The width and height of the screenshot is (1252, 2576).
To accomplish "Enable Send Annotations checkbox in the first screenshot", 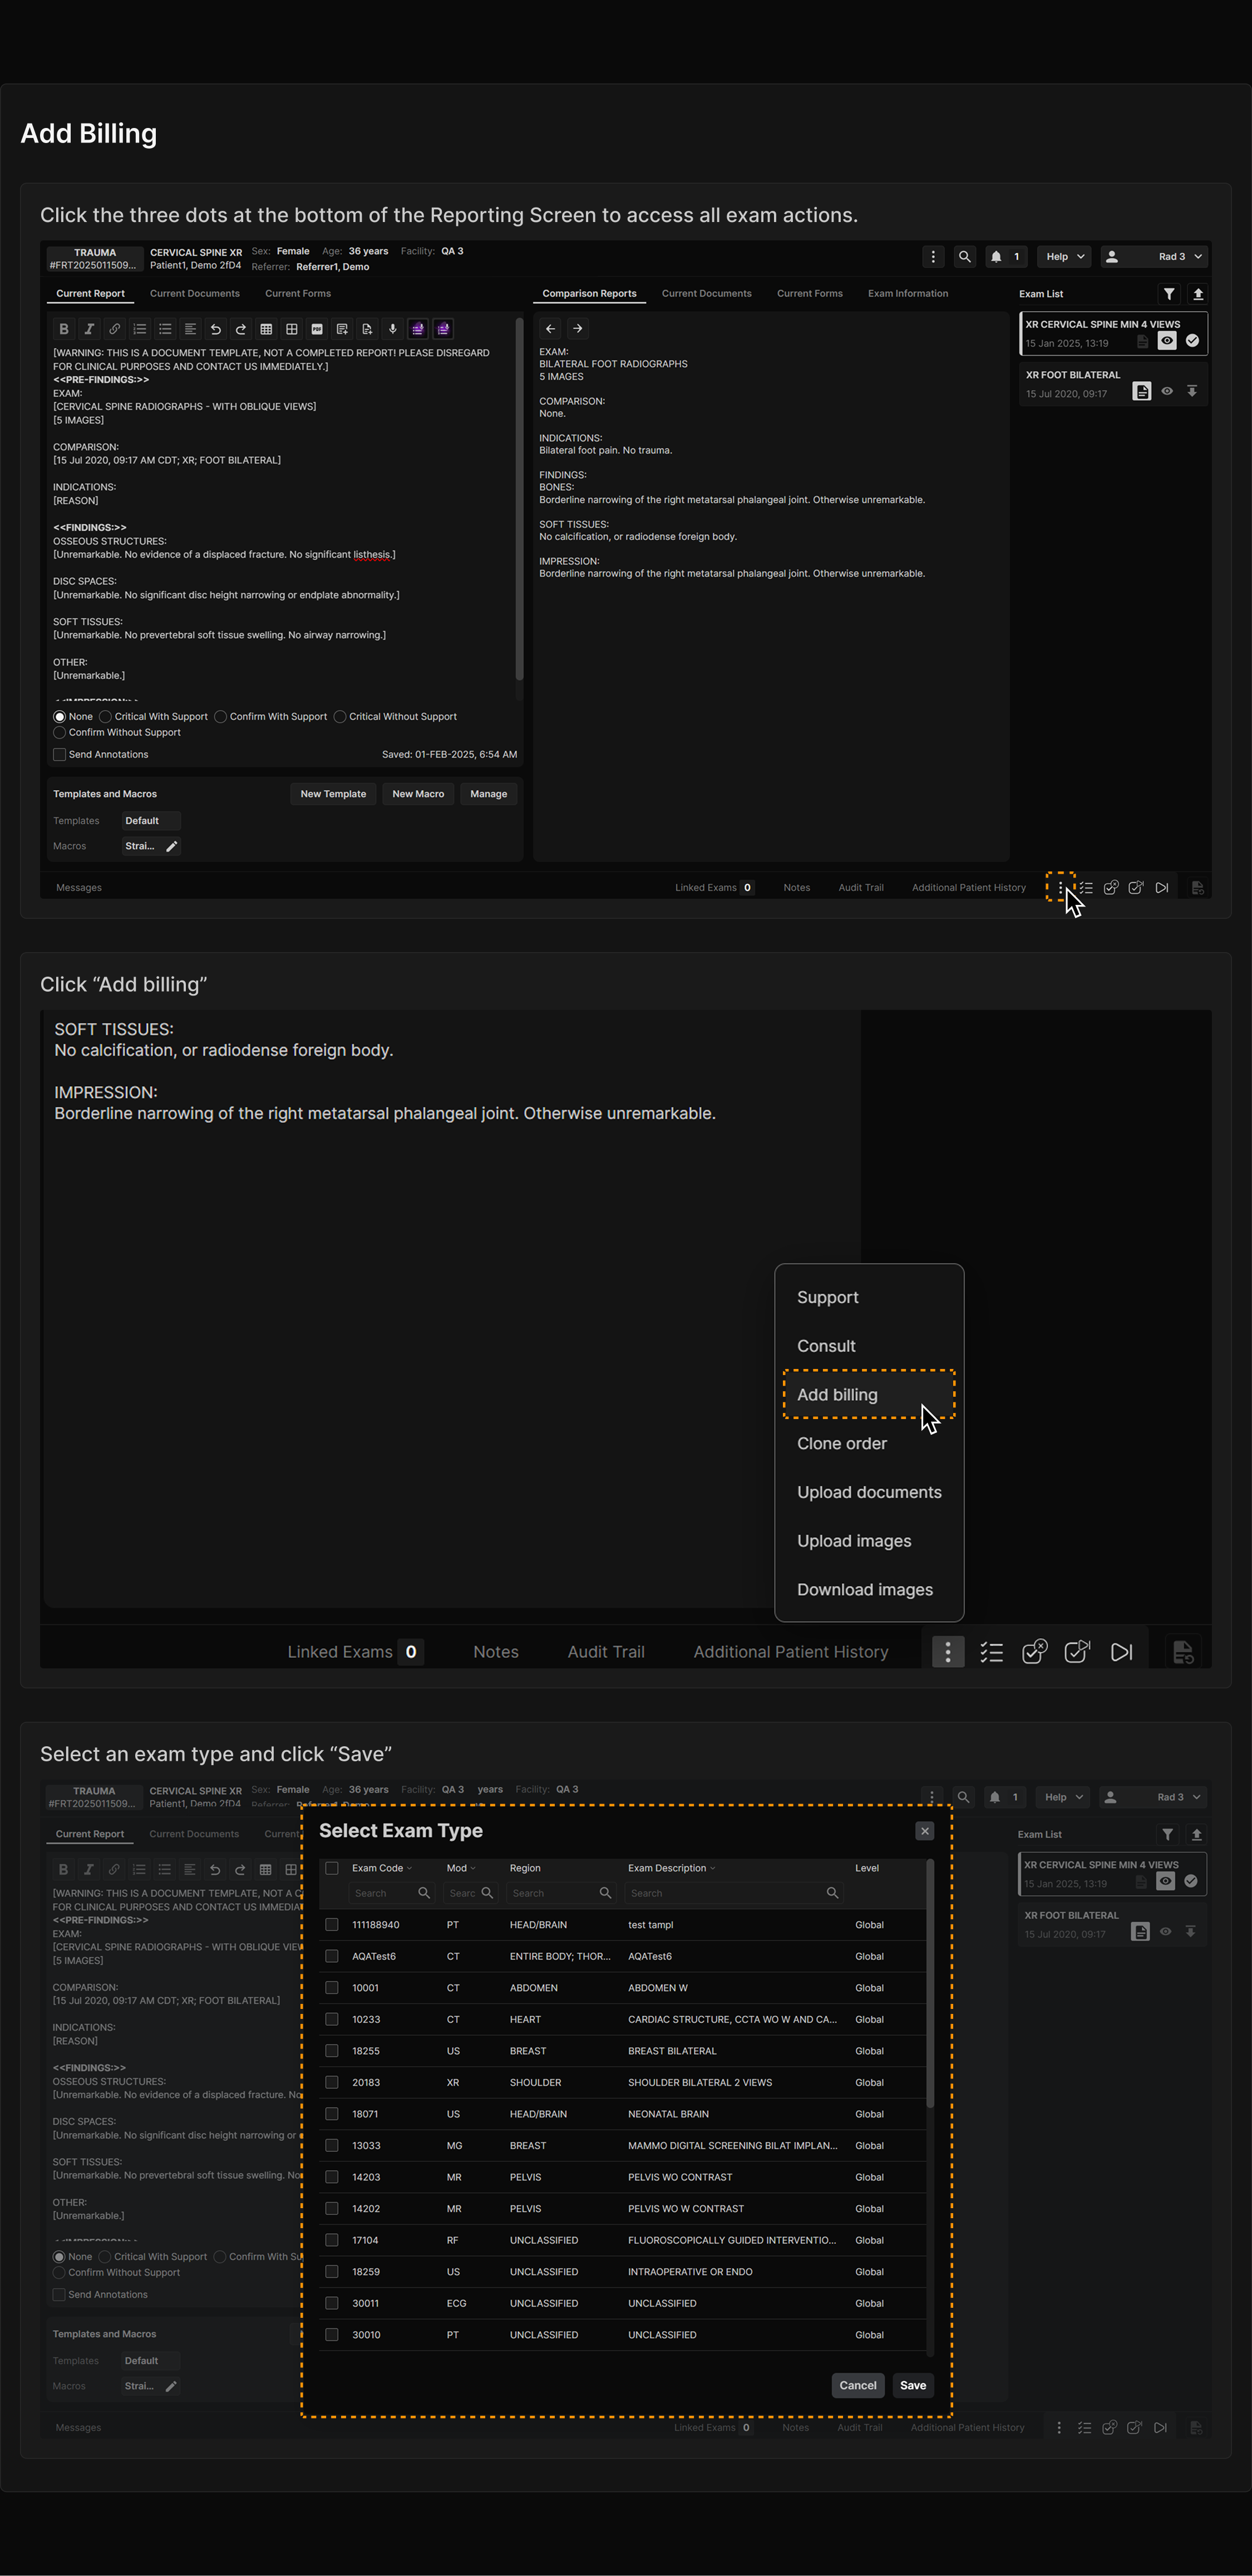I will click(x=59, y=755).
